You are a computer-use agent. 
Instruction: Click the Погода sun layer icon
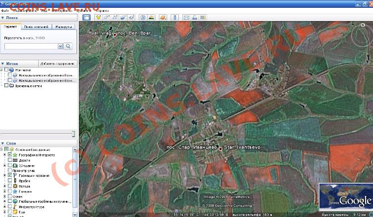(15, 186)
